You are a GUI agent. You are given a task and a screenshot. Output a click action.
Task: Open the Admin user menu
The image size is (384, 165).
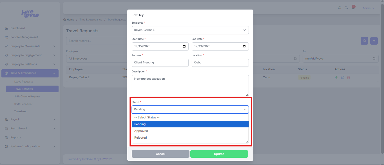coord(368,8)
